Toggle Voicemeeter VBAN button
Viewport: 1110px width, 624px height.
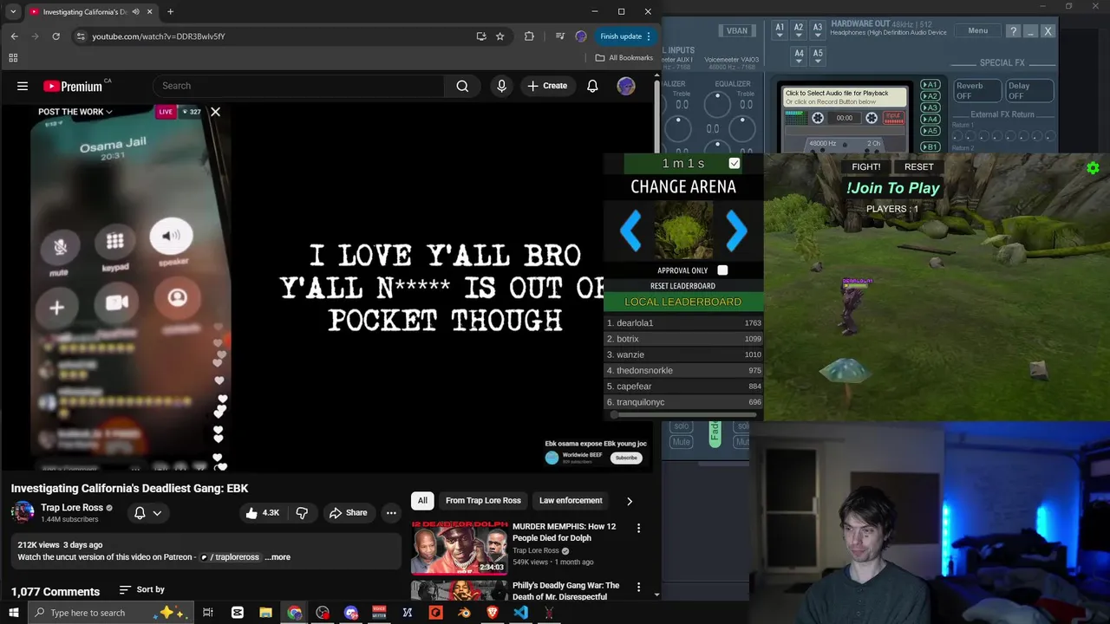pyautogui.click(x=736, y=31)
